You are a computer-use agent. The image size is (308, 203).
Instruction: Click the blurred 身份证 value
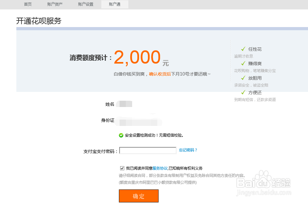click(138, 121)
